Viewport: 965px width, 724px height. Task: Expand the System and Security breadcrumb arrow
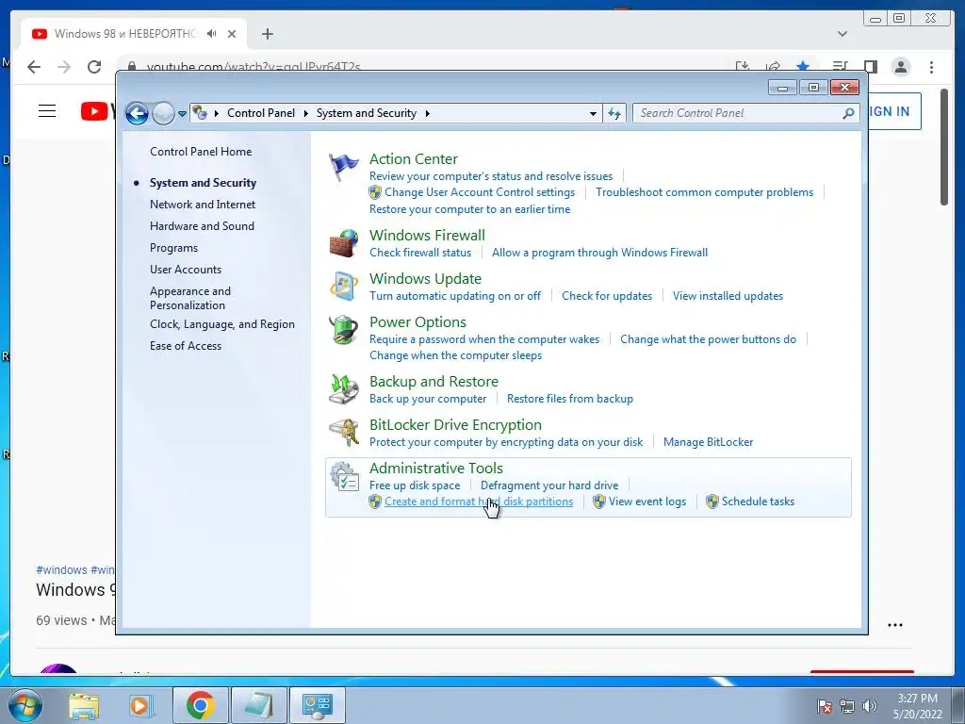click(427, 113)
